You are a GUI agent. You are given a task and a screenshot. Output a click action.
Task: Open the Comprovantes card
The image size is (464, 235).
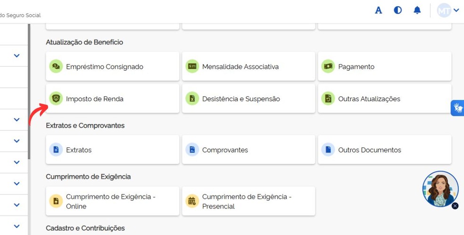coord(248,150)
